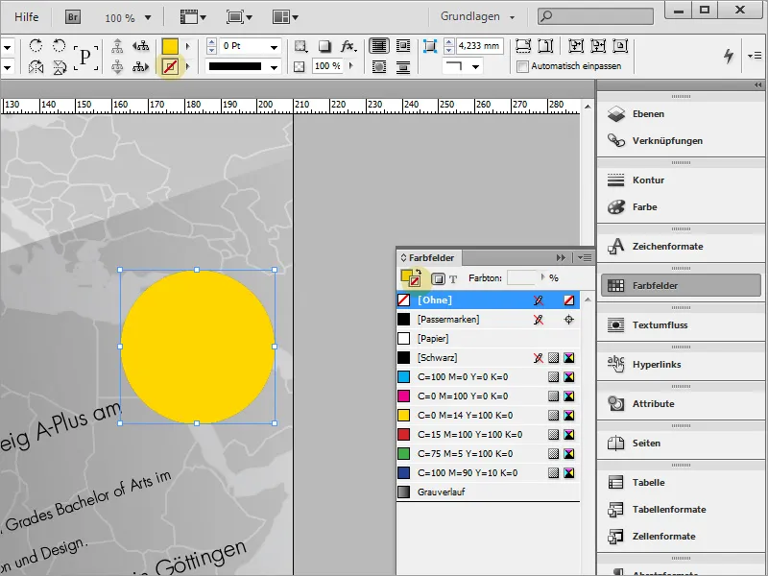The image size is (768, 576).
Task: Rotate selection 90° counter-clockwise
Action: point(60,46)
